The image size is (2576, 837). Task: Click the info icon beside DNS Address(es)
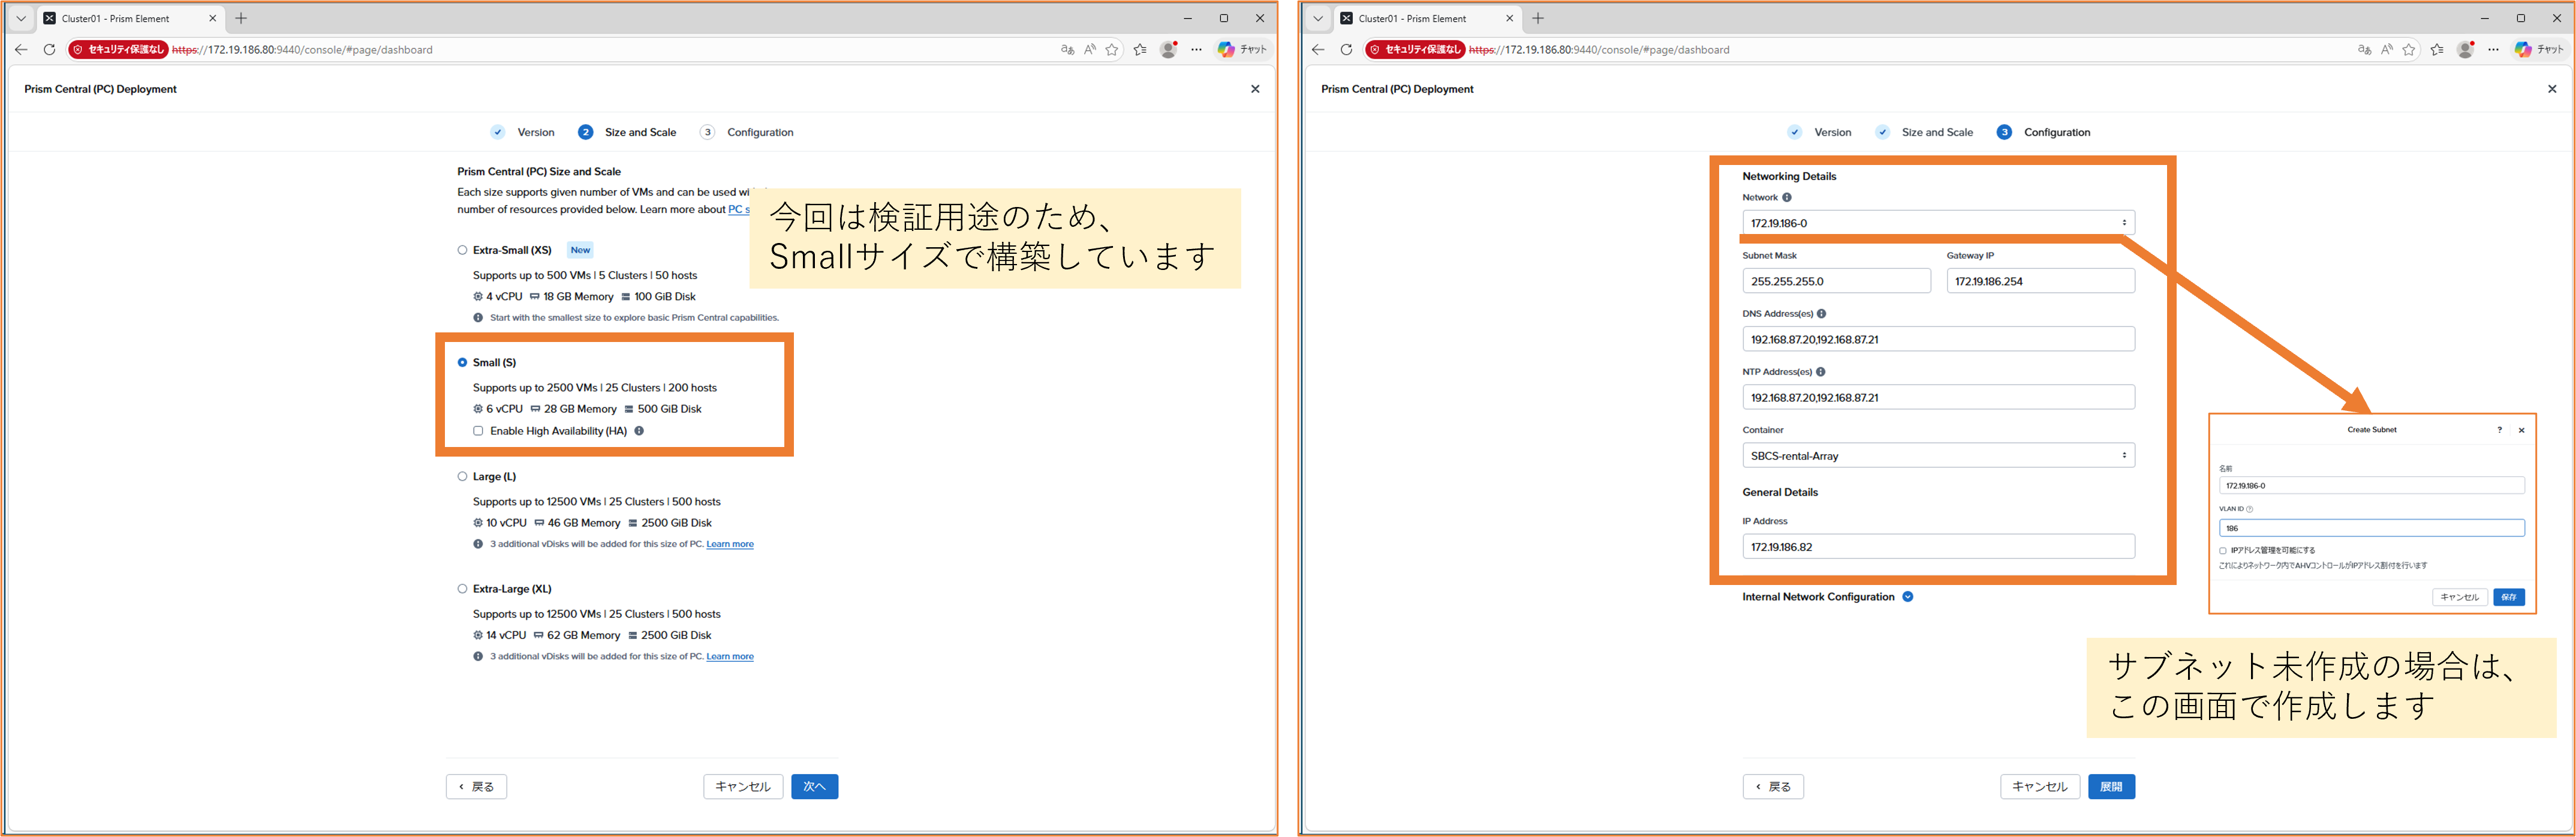[1821, 313]
